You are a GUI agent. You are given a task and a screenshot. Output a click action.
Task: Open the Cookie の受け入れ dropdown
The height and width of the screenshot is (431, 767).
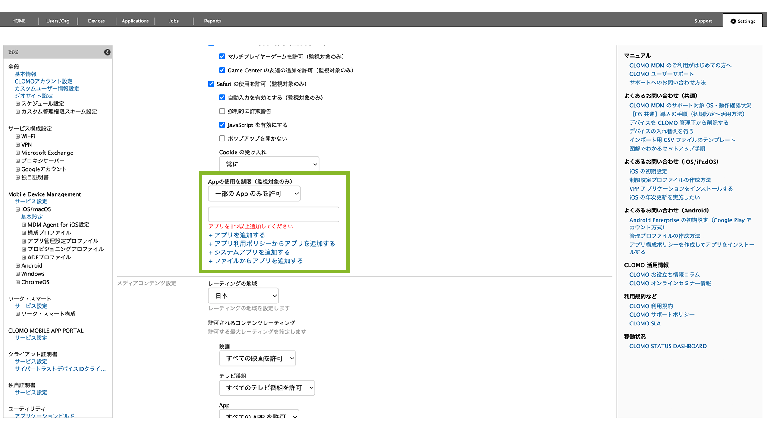(x=269, y=164)
